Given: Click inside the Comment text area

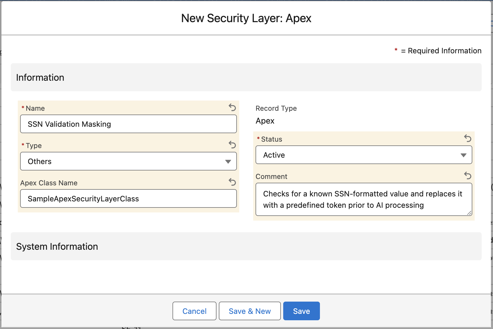Looking at the screenshot, I should 363,200.
